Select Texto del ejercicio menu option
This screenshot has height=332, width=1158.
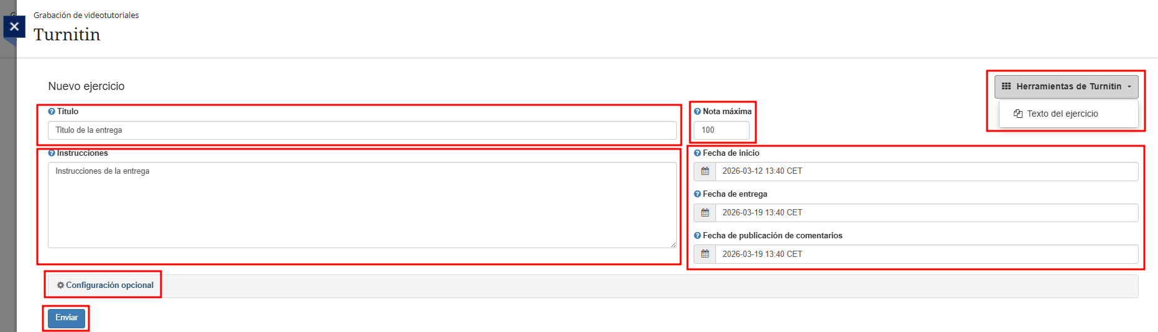1062,114
